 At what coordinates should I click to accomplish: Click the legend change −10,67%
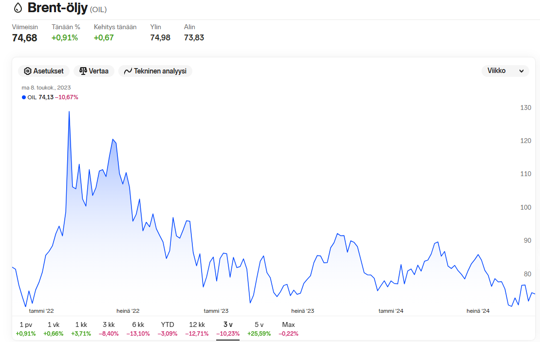[67, 97]
